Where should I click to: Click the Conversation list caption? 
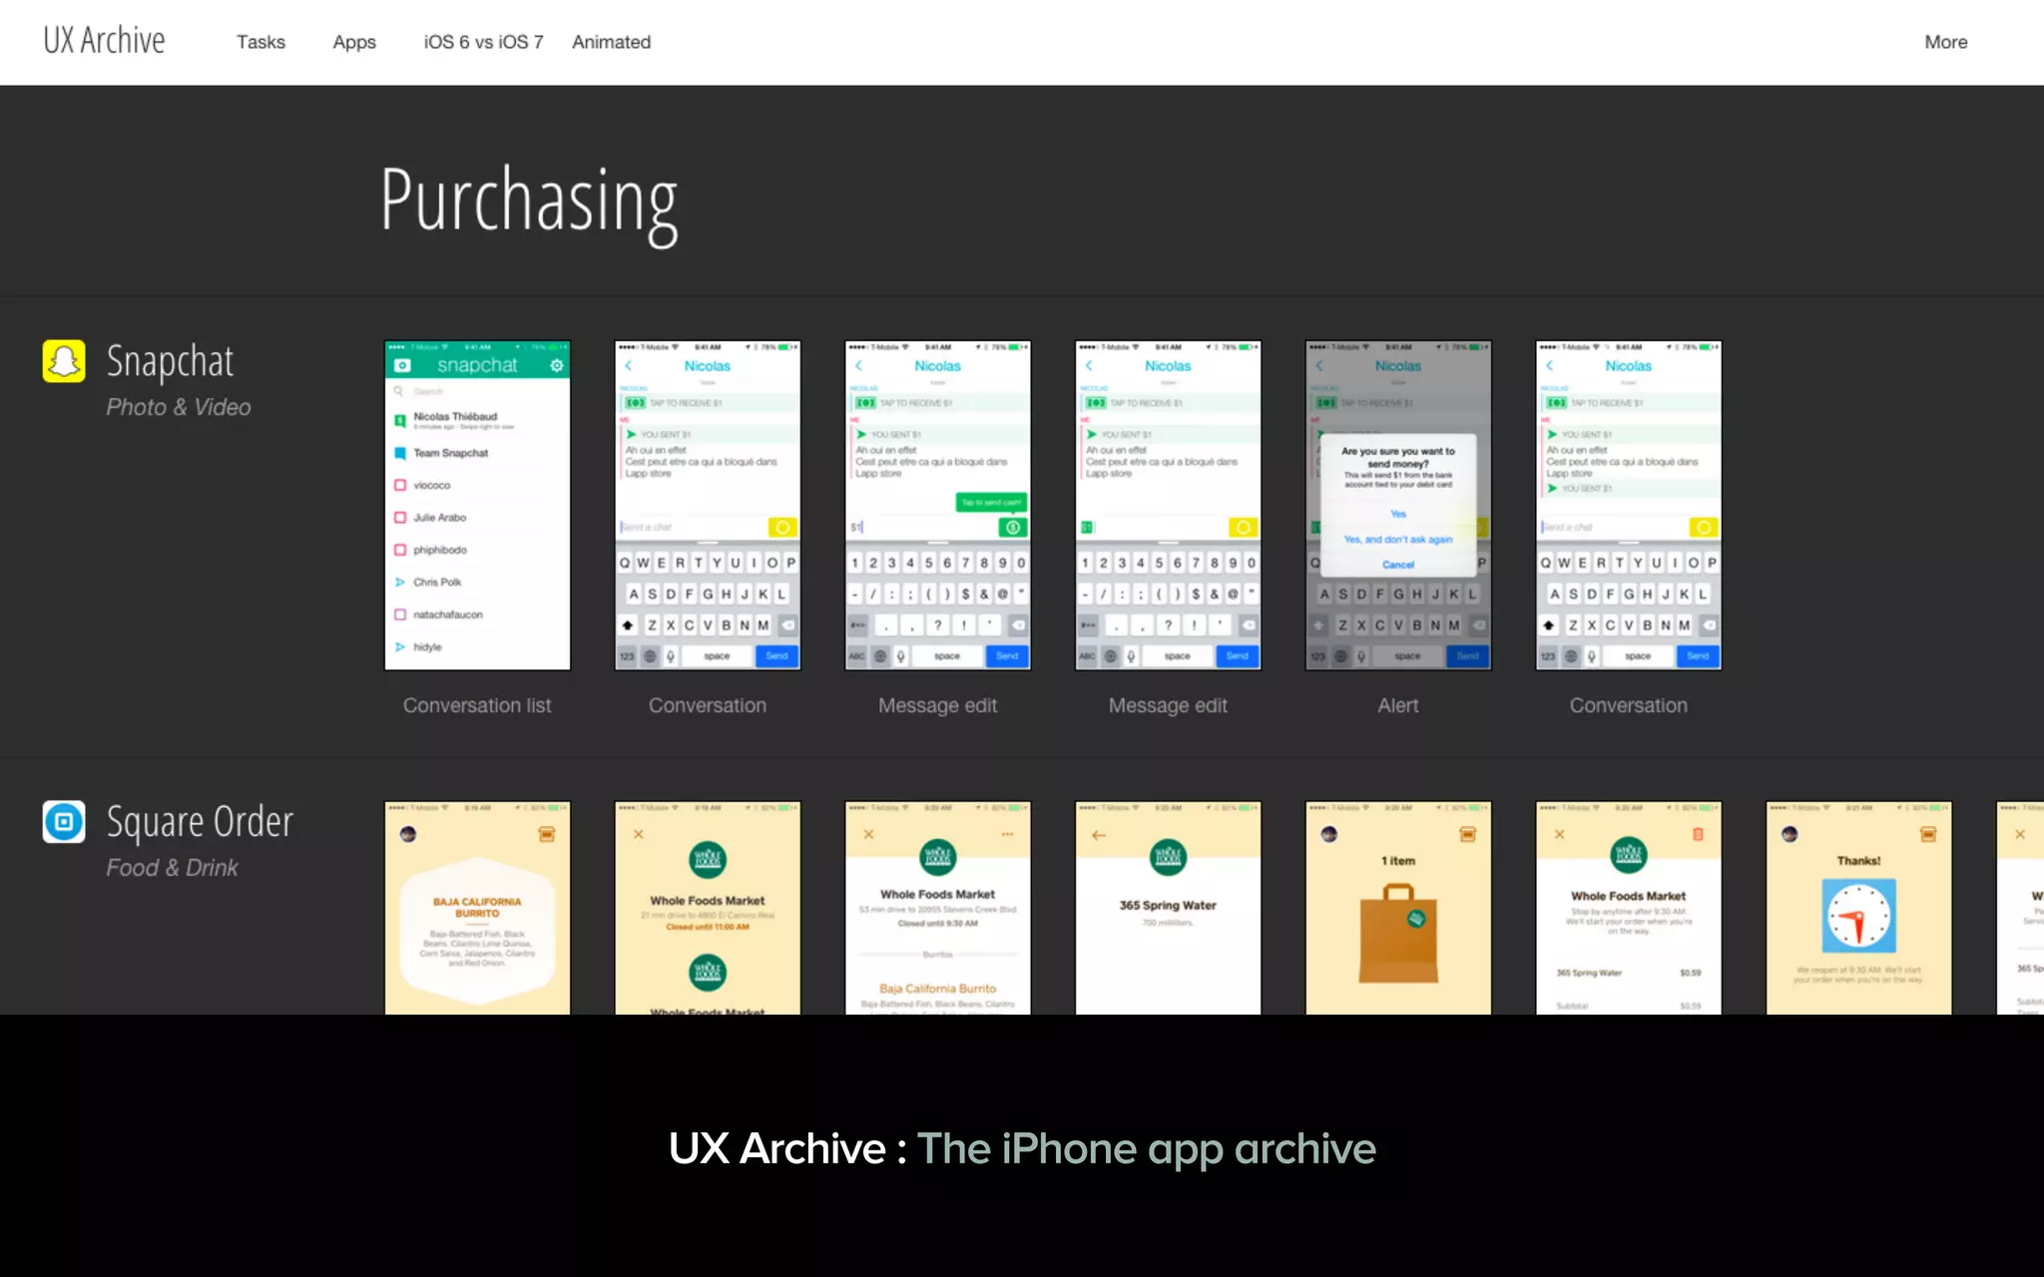pyautogui.click(x=477, y=705)
